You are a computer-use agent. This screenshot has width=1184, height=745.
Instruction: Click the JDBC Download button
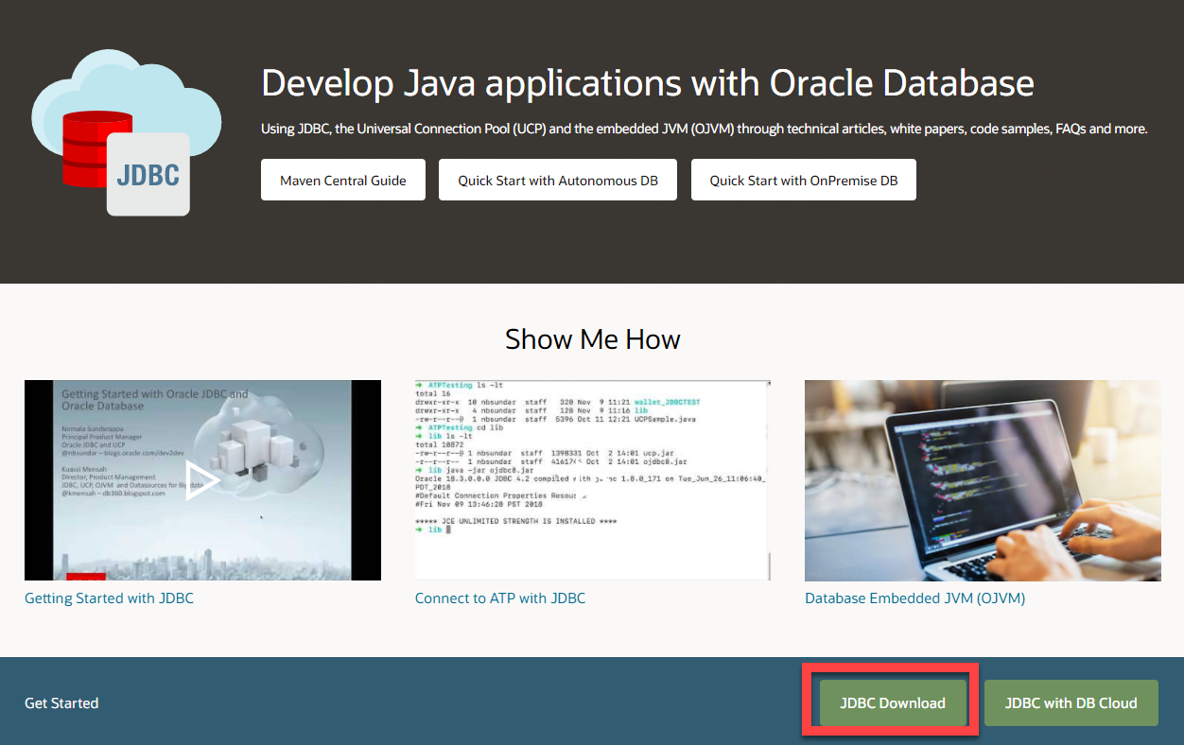point(893,702)
